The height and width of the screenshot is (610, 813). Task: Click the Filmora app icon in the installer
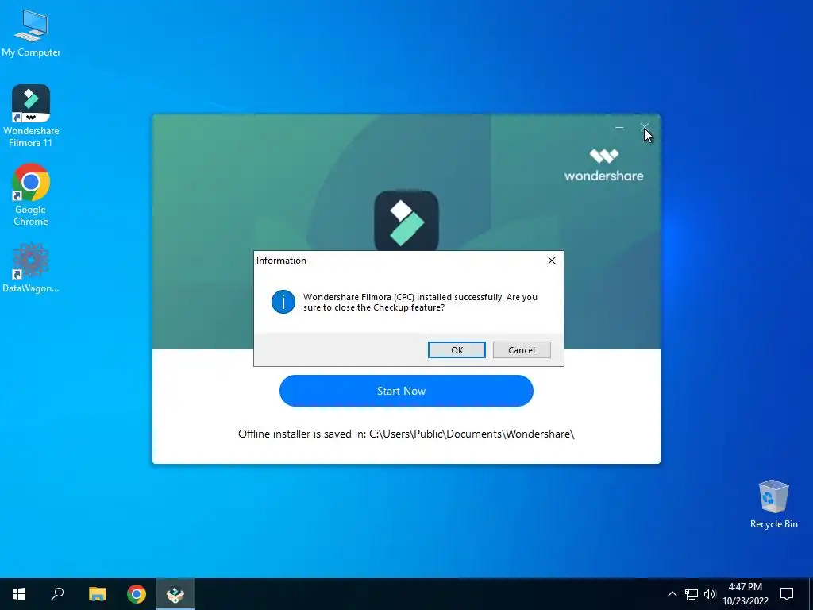[406, 221]
